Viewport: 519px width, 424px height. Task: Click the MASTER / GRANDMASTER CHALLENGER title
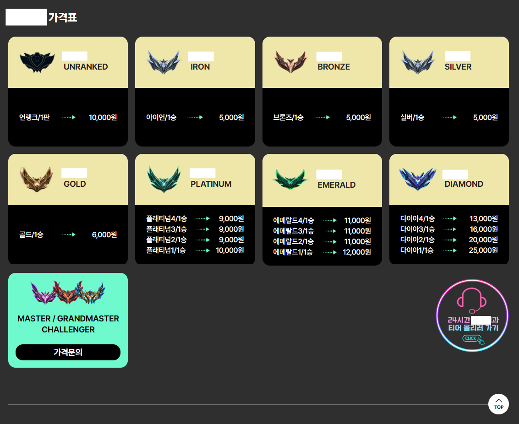click(x=68, y=324)
